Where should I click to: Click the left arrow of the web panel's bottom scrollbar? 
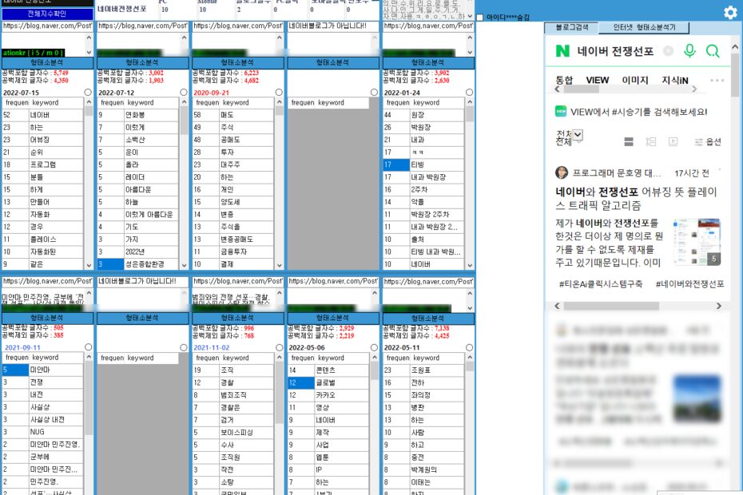pos(558,306)
